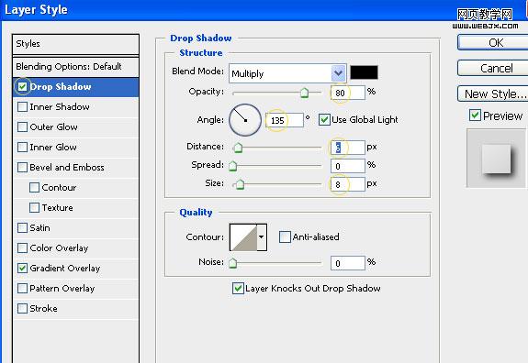Open Stroke settings label
Viewport: 528px width, 363px height.
[43, 309]
